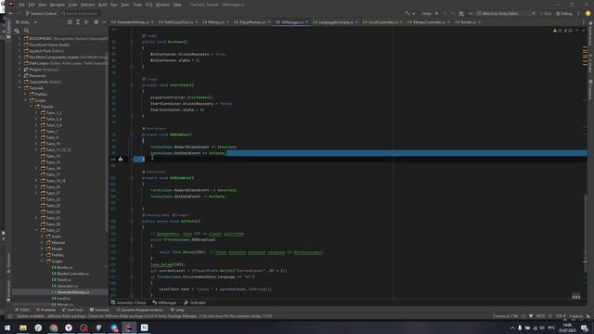
Task: Select GenerationMoney.cs in explorer tree
Action: point(73,292)
